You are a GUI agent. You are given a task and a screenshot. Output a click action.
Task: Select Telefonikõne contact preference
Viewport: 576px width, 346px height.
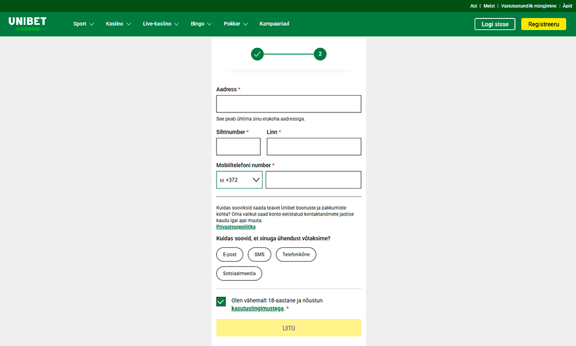click(295, 254)
